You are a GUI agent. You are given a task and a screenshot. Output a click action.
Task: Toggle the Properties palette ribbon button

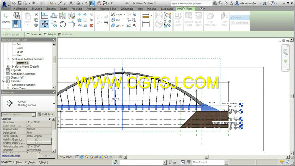(16, 24)
